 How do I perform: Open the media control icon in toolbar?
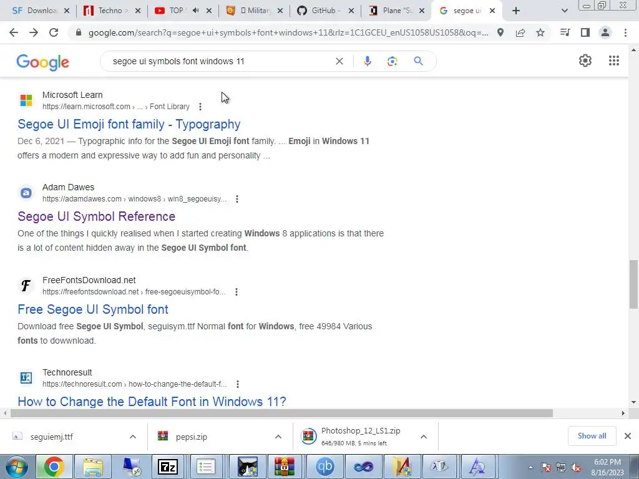[x=565, y=32]
